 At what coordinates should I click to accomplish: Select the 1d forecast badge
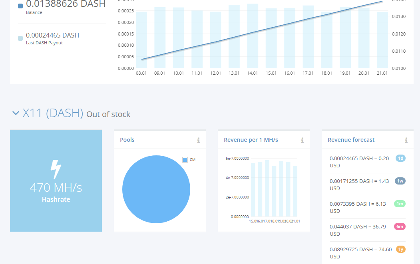(400, 158)
